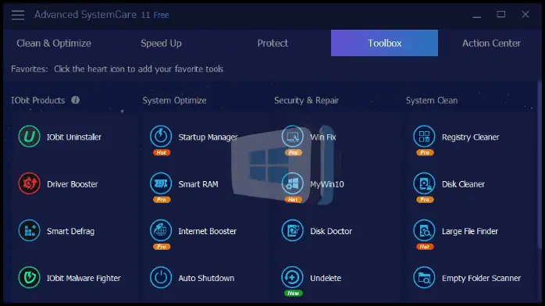Click the 'System Optimize' category heading

[174, 101]
